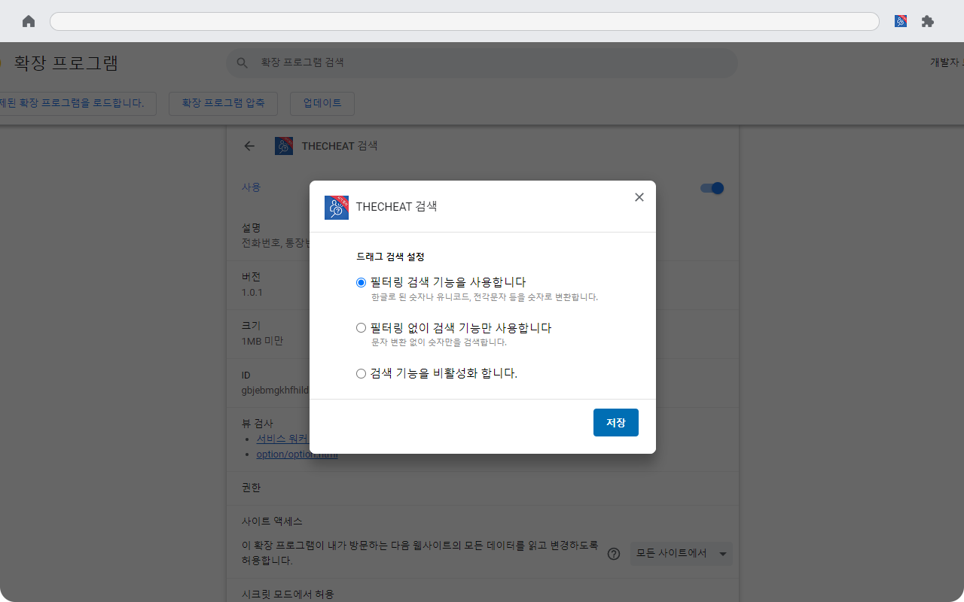This screenshot has height=602, width=964.
Task: Click the search magnifier icon
Action: (242, 63)
